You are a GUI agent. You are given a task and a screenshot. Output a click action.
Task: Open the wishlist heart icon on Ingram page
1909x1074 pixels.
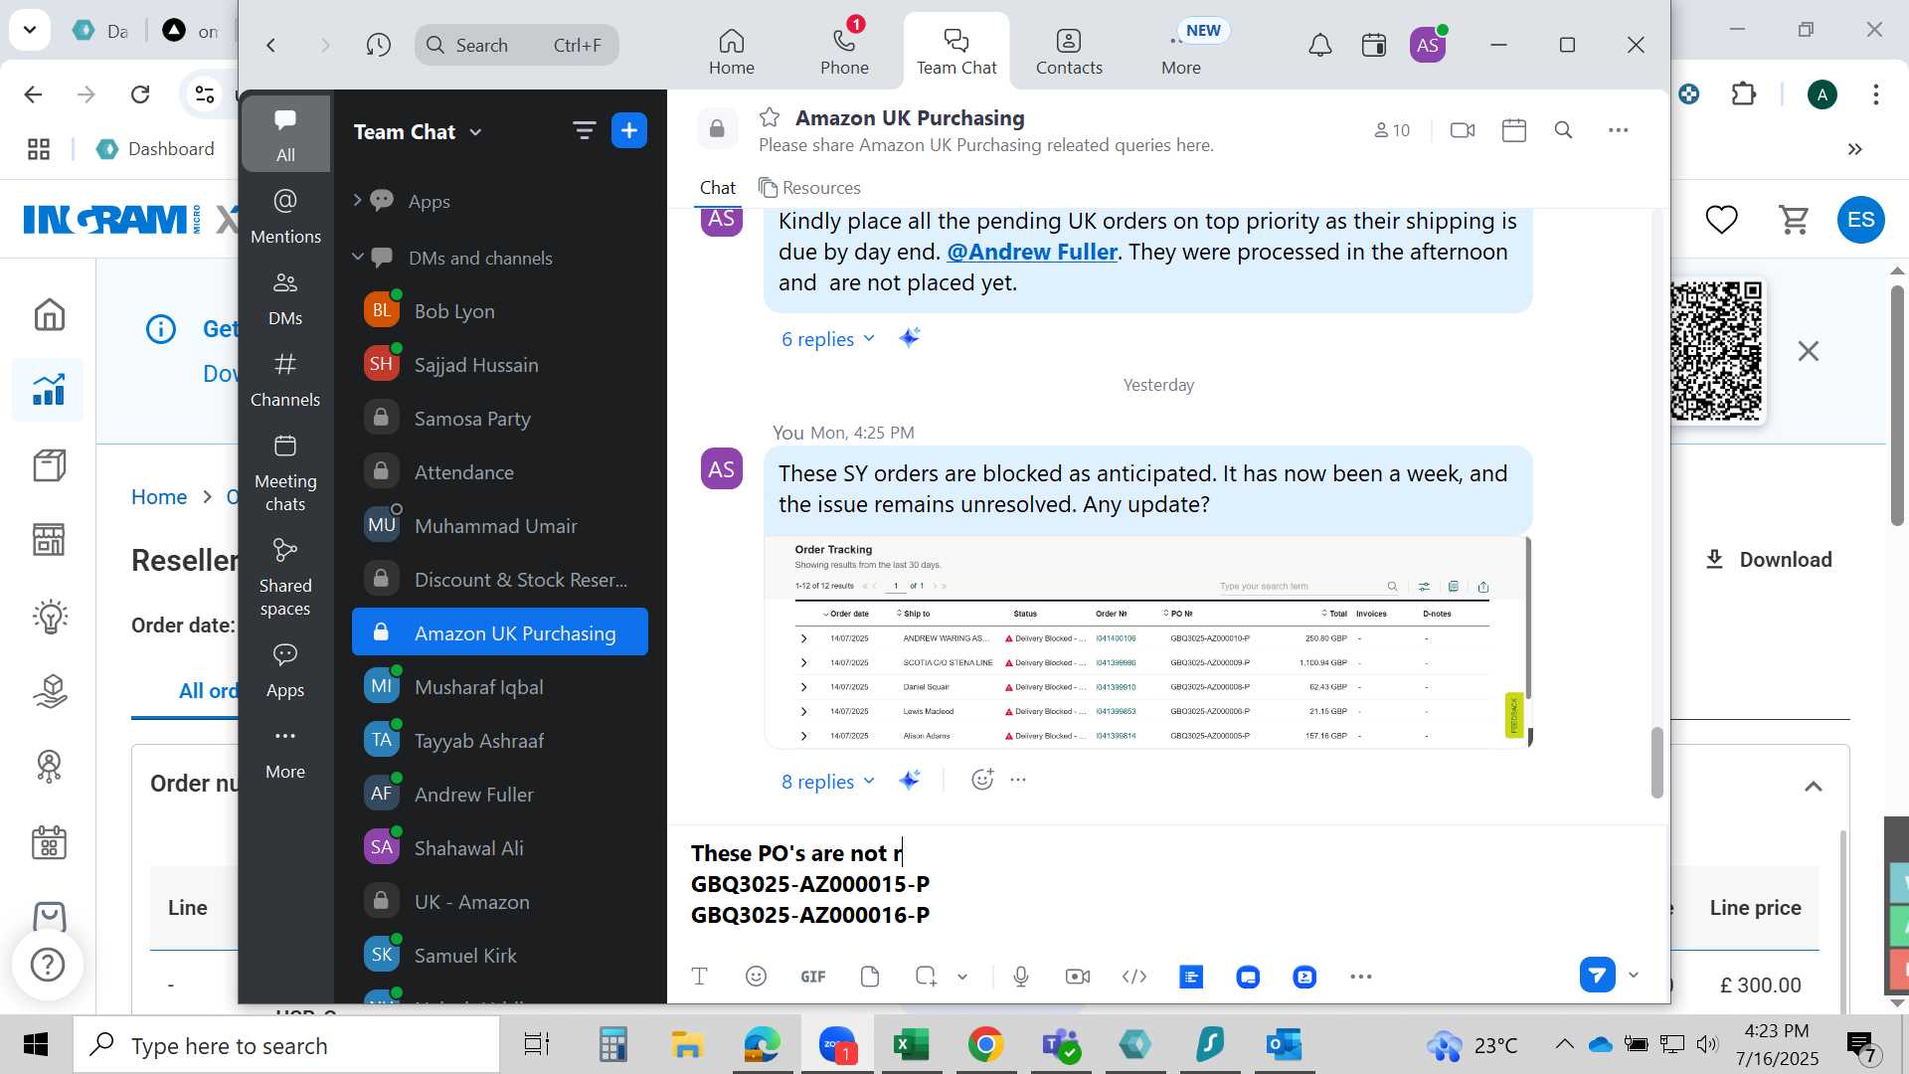(x=1721, y=220)
